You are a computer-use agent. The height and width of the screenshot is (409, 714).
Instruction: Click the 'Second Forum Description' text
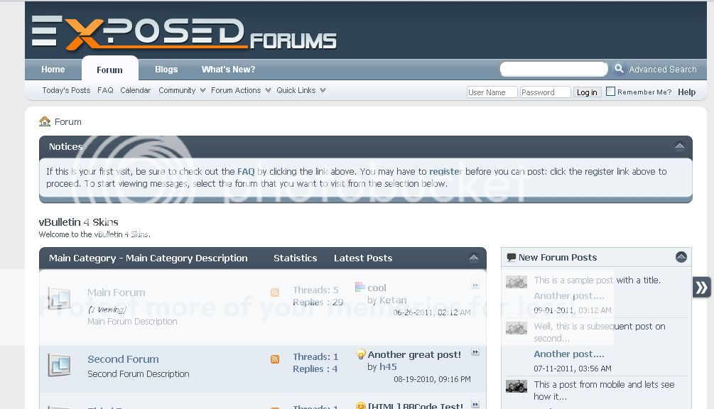[x=139, y=374]
